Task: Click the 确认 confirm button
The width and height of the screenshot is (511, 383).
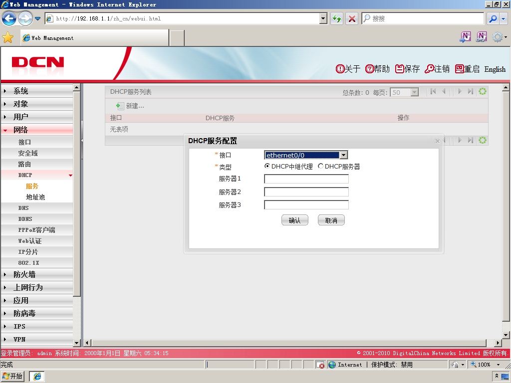Action: [x=294, y=220]
